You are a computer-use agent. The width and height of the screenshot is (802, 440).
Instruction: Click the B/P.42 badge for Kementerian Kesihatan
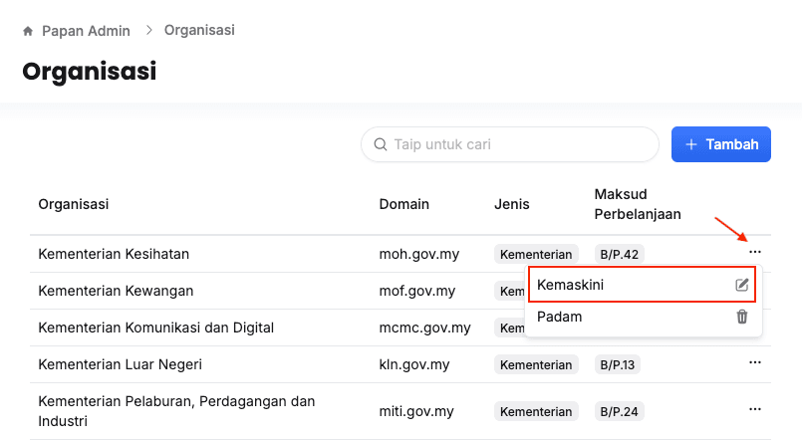click(619, 254)
